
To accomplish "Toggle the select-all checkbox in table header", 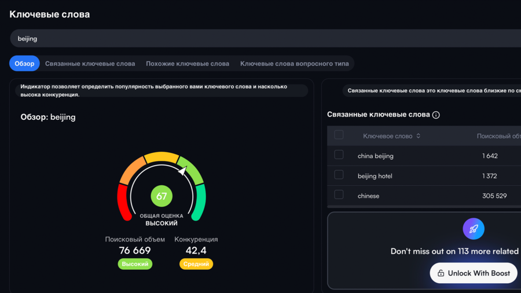I will click(339, 135).
